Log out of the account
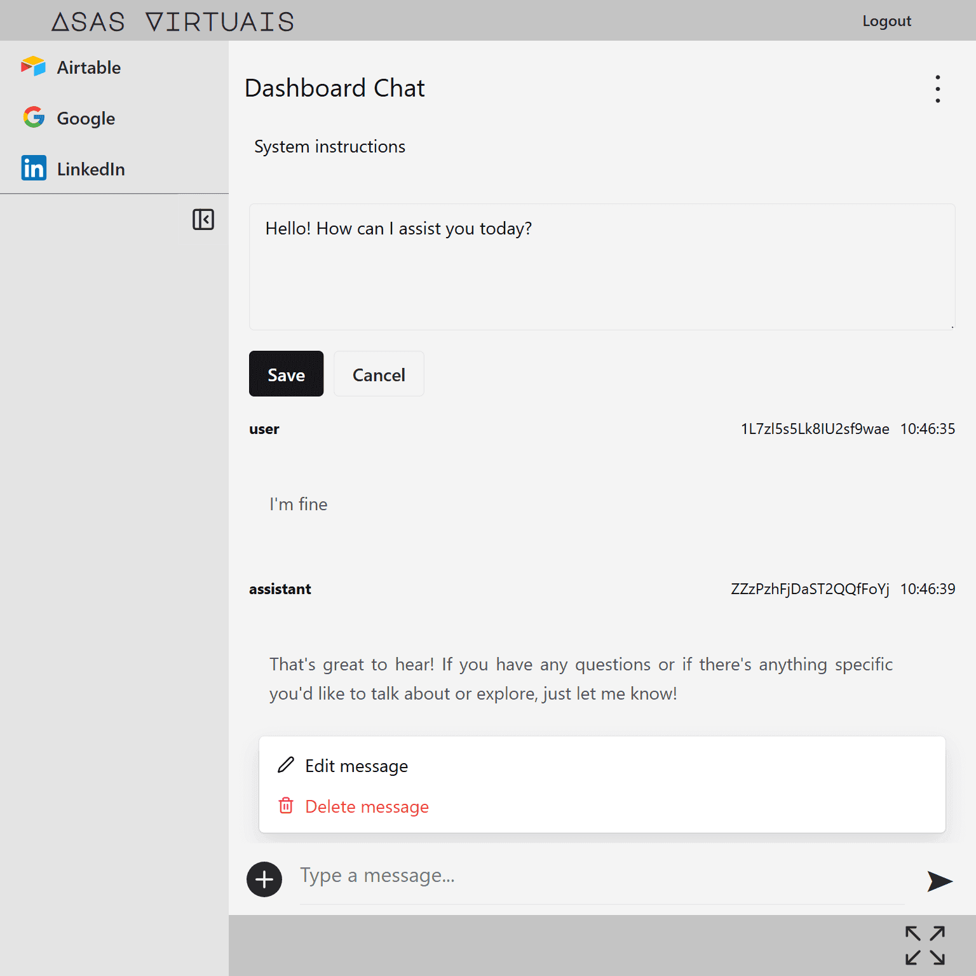 click(x=886, y=21)
